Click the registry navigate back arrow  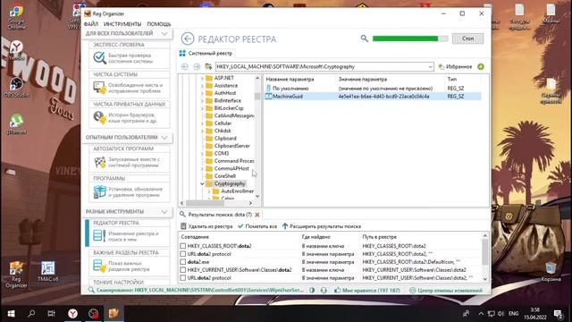185,67
